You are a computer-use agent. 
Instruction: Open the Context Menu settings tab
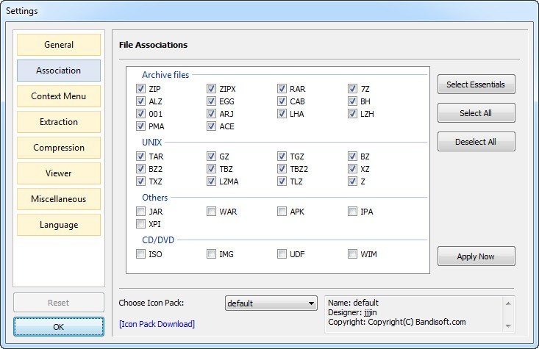pos(59,96)
